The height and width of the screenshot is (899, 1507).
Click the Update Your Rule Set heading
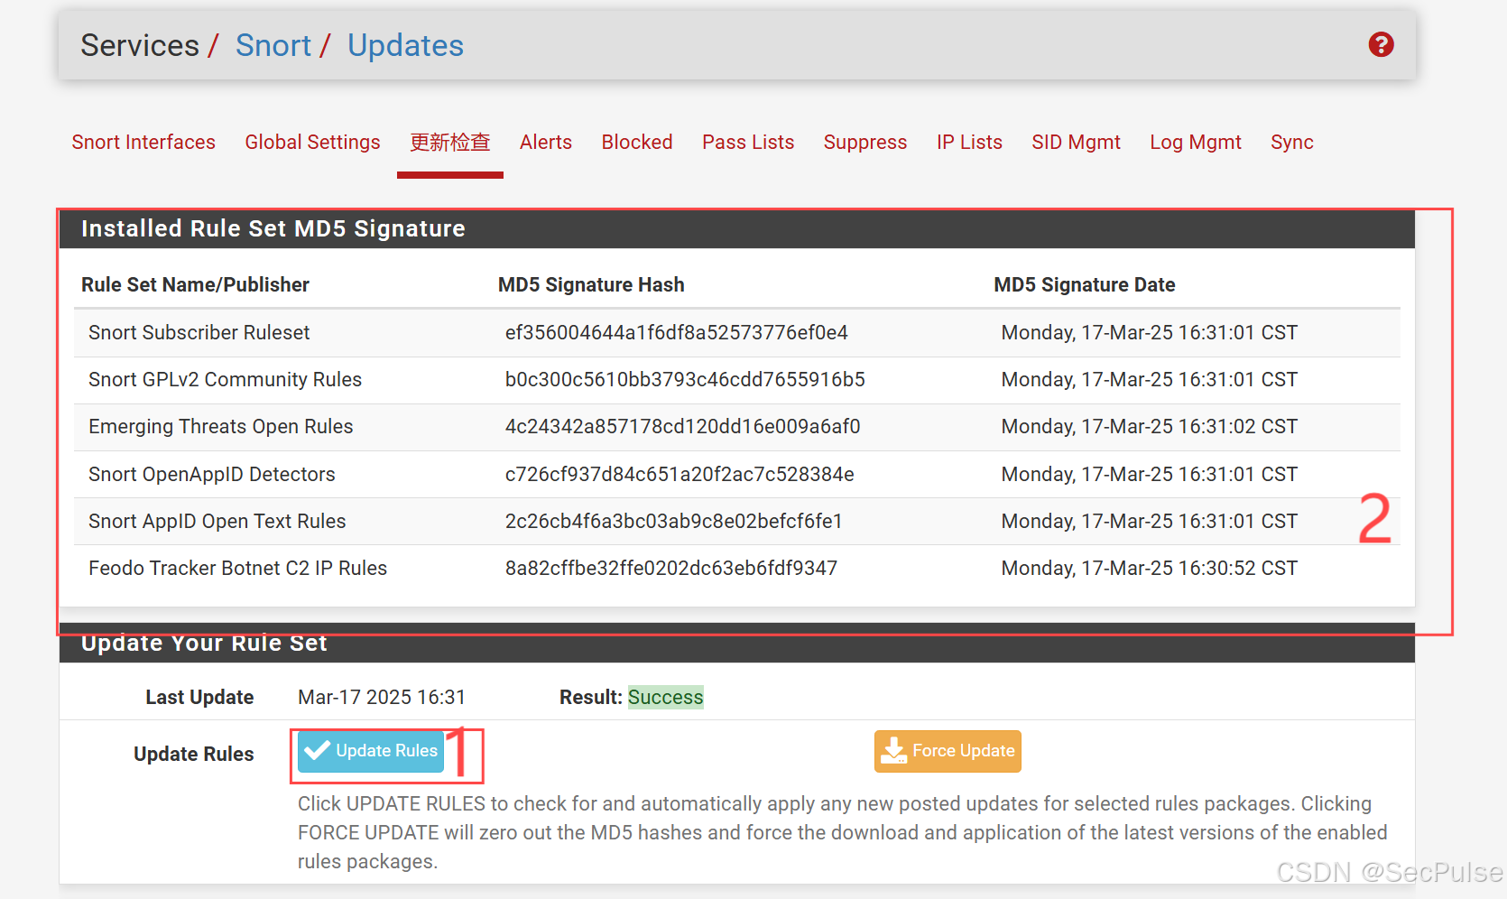pyautogui.click(x=204, y=644)
